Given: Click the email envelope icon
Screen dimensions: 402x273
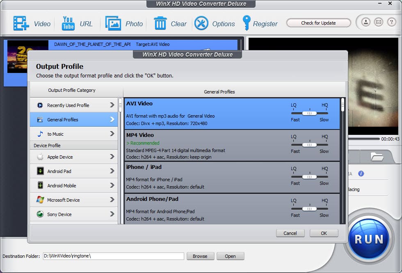Looking at the screenshot, I should (x=378, y=22).
